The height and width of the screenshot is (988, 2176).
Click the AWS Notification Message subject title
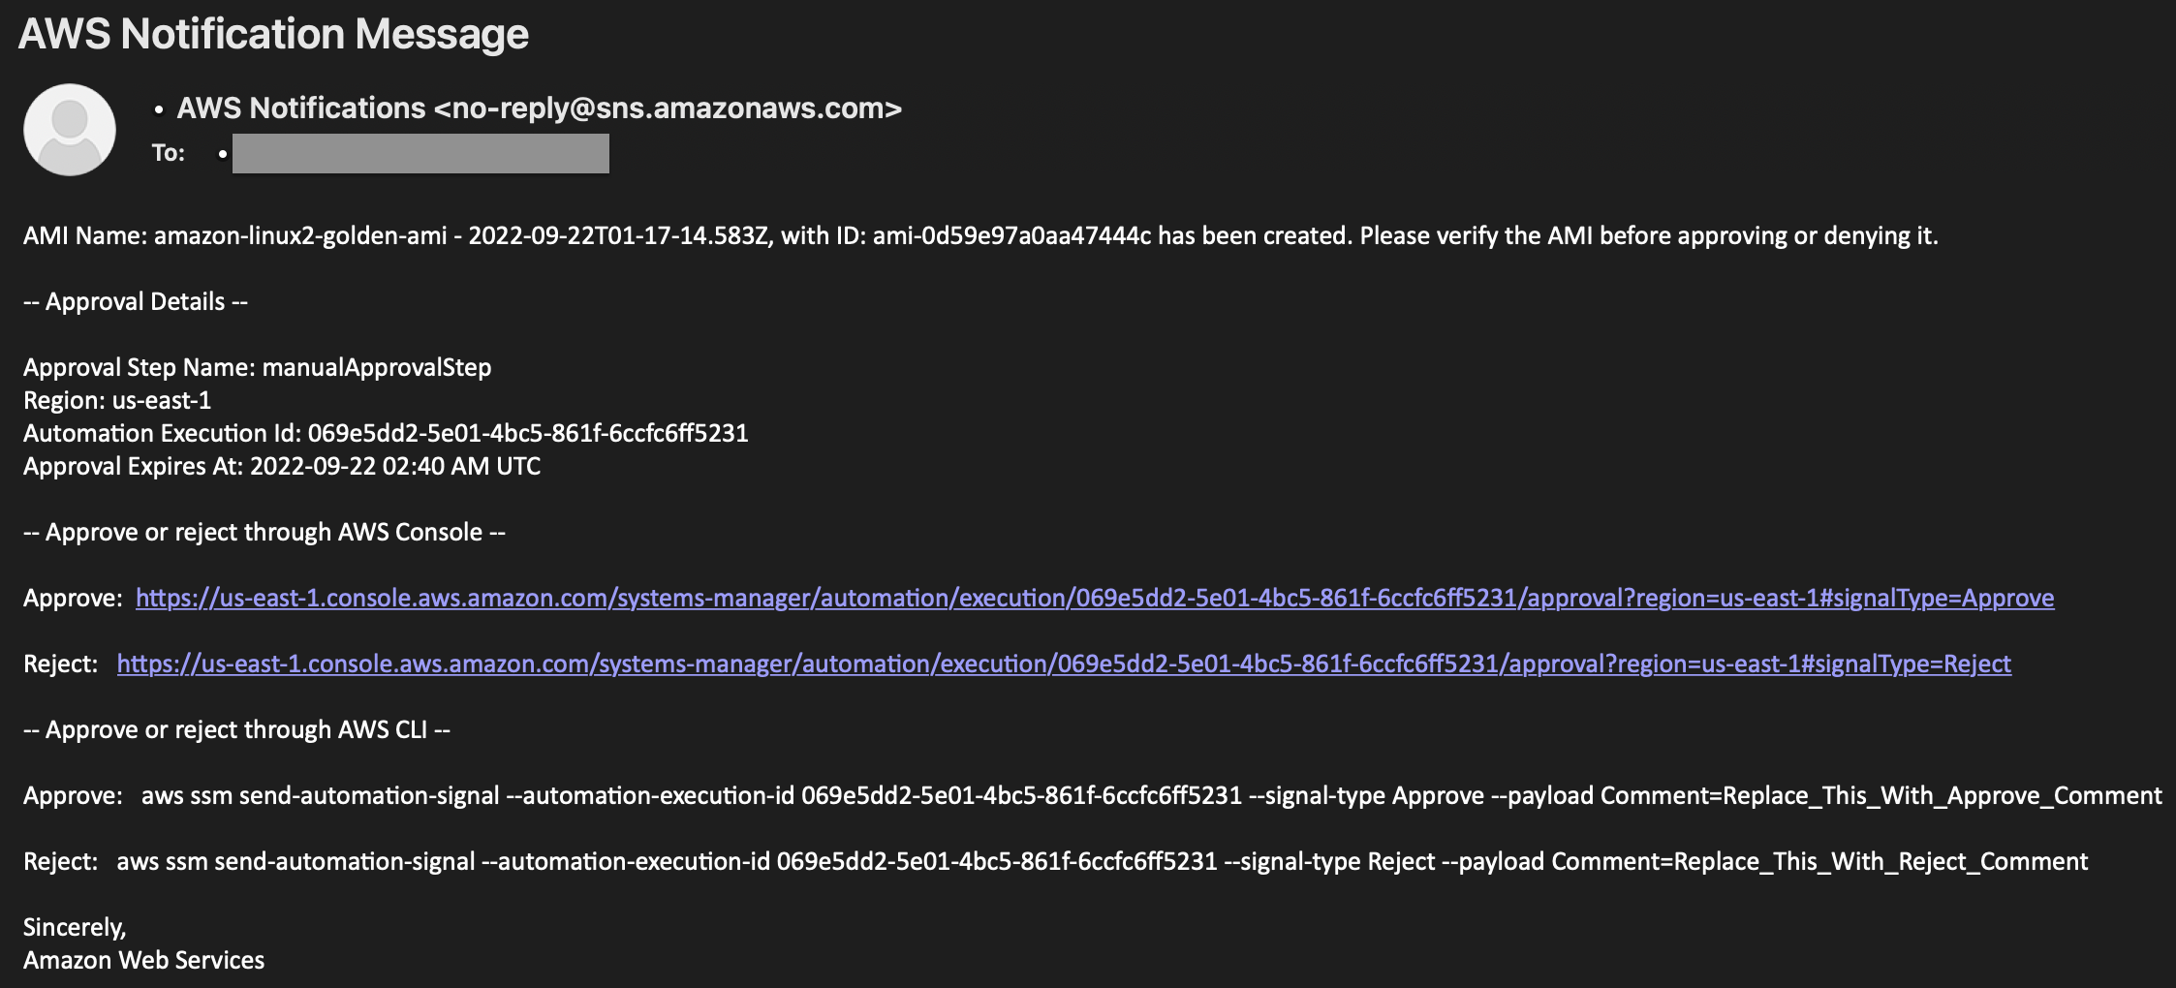(273, 34)
